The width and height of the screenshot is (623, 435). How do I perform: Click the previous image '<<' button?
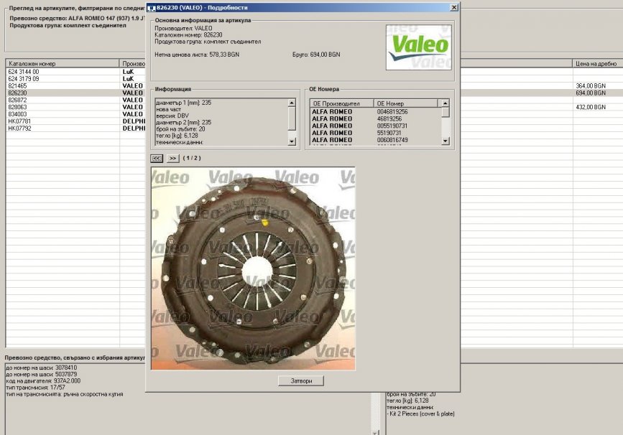[157, 158]
